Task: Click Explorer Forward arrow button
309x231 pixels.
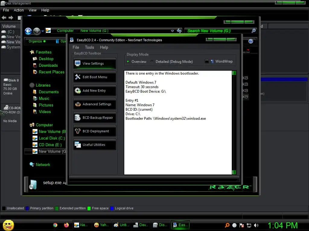Action: pyautogui.click(x=37, y=31)
